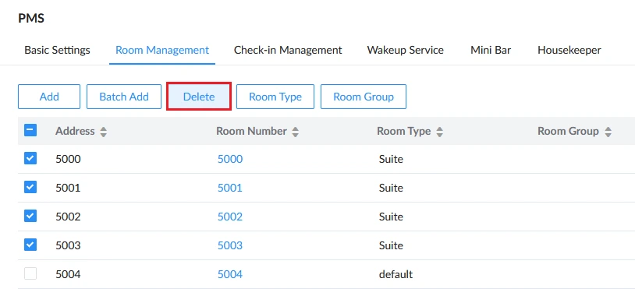Open the Wakeup Service tab

406,50
